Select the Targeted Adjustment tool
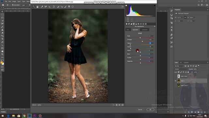This screenshot has height=118, width=209. pyautogui.click(x=49, y=7)
